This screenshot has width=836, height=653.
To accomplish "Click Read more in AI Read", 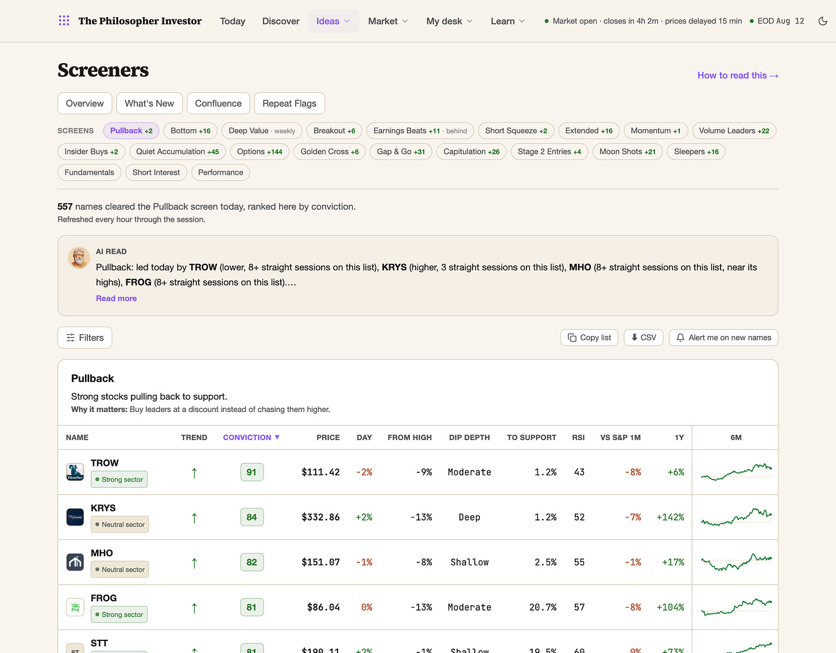I will pyautogui.click(x=117, y=298).
